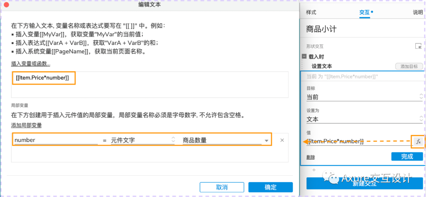Open the 元件文字 variable type dropdown
Viewport: 426px width, 197px height.
(143, 141)
